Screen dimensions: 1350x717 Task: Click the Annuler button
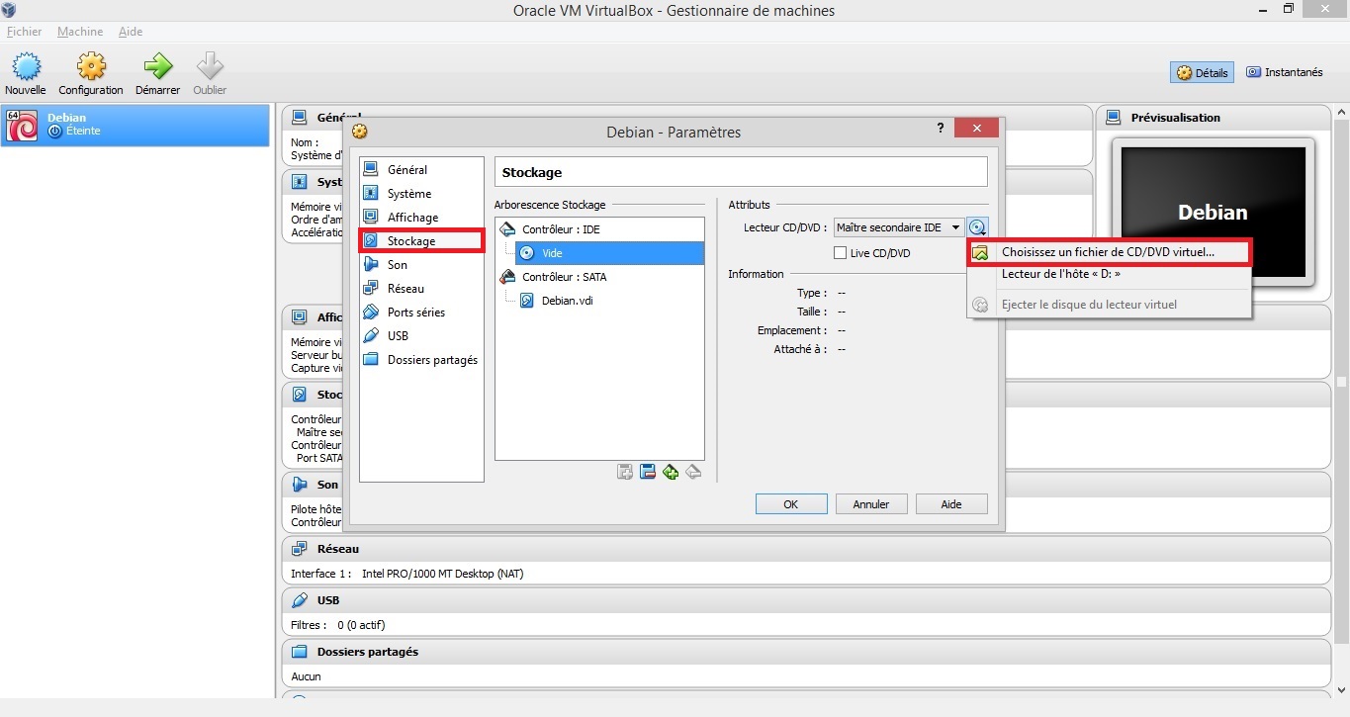click(870, 504)
